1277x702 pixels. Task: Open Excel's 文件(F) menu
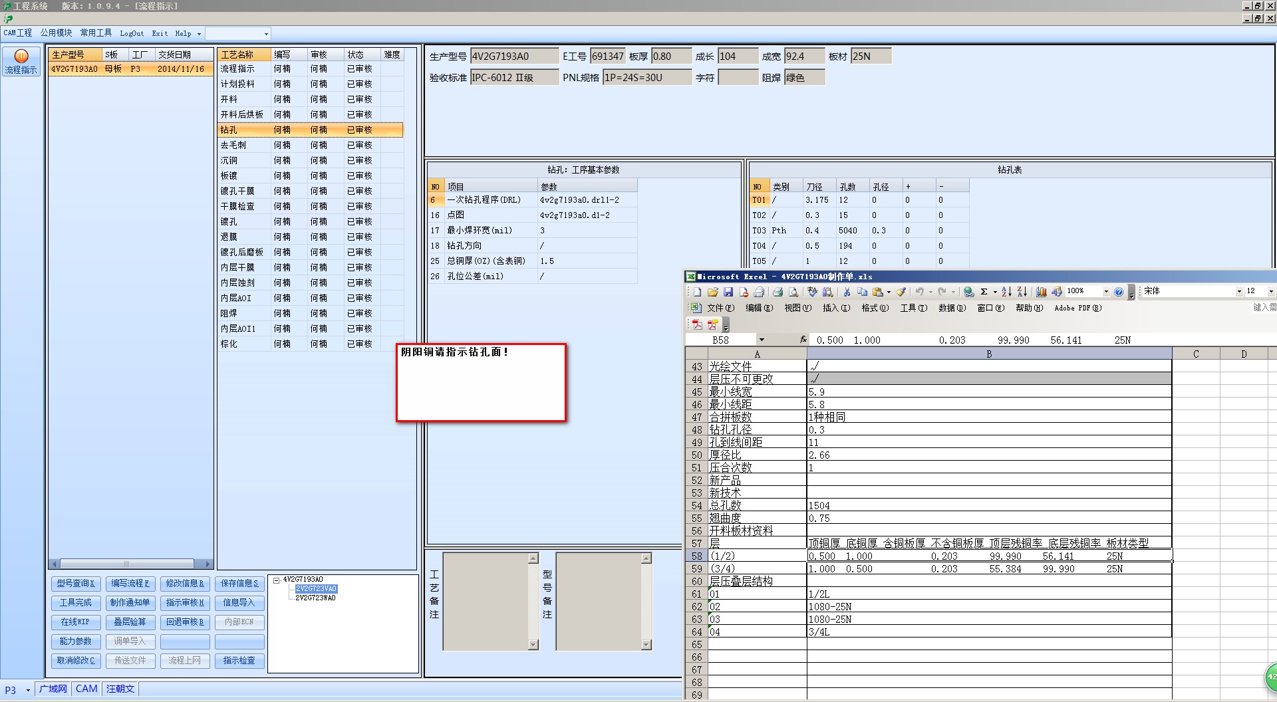click(720, 308)
